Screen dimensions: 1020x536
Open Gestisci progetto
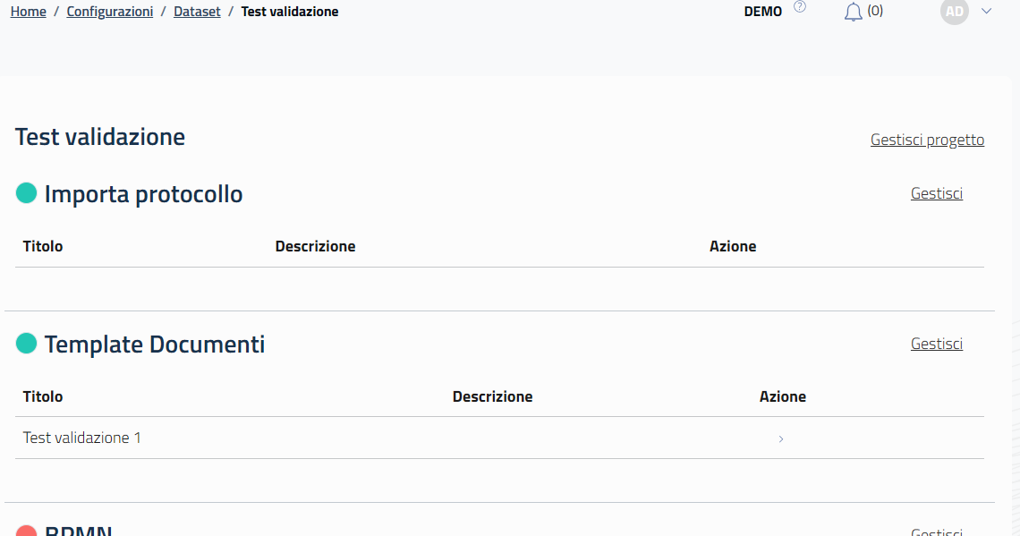927,139
